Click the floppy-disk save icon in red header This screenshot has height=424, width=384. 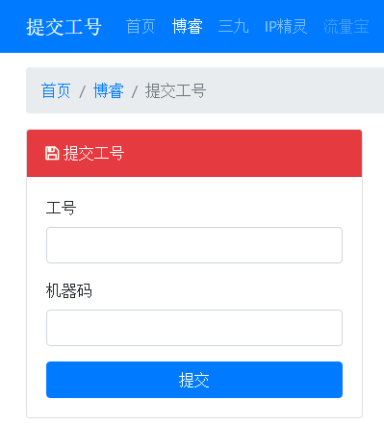[x=52, y=153]
